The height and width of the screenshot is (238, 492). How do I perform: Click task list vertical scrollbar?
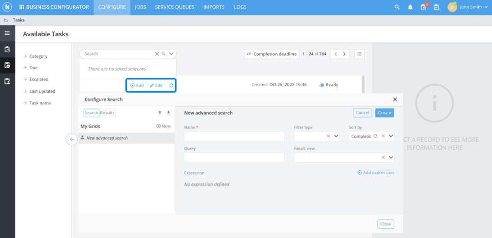tap(363, 84)
